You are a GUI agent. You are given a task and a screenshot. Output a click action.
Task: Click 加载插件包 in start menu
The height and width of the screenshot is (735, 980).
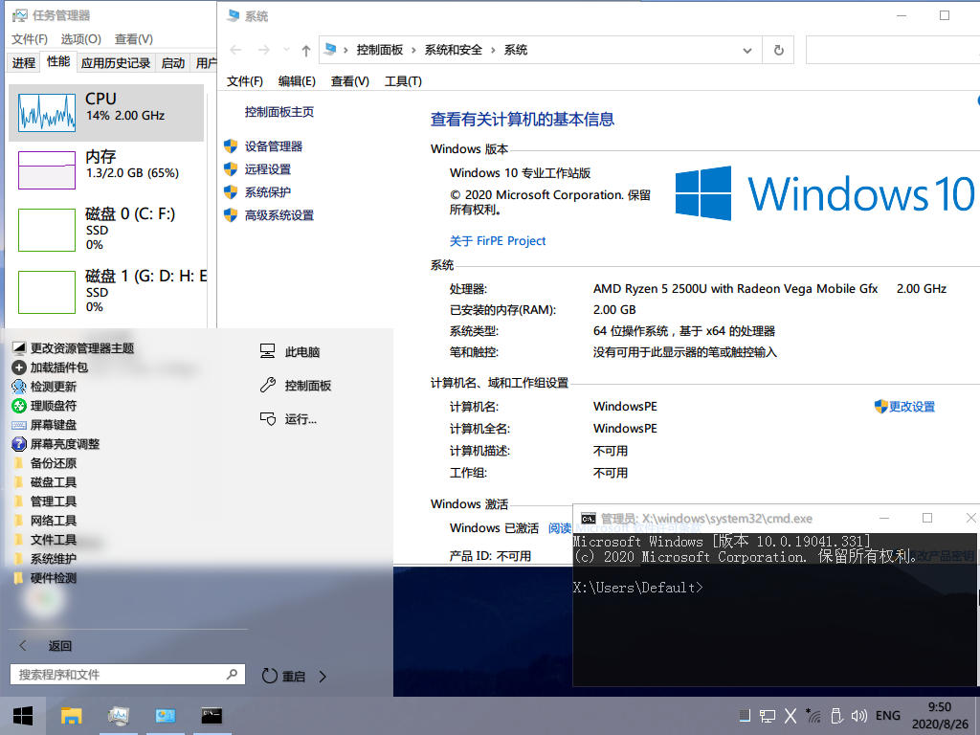[58, 367]
